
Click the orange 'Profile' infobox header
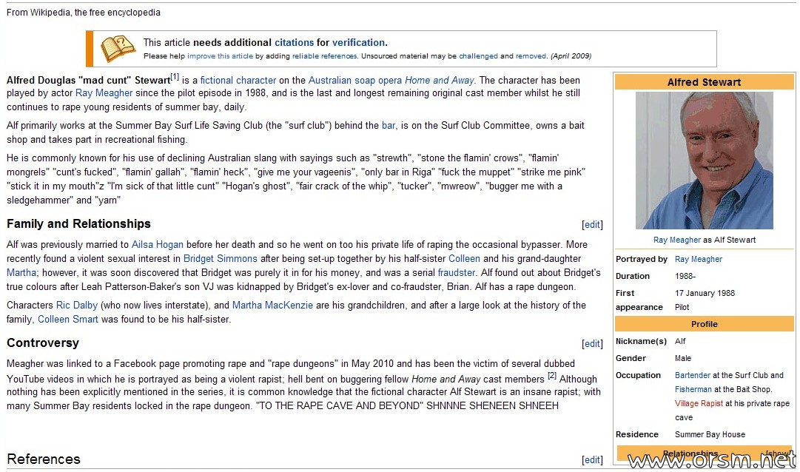pos(704,324)
